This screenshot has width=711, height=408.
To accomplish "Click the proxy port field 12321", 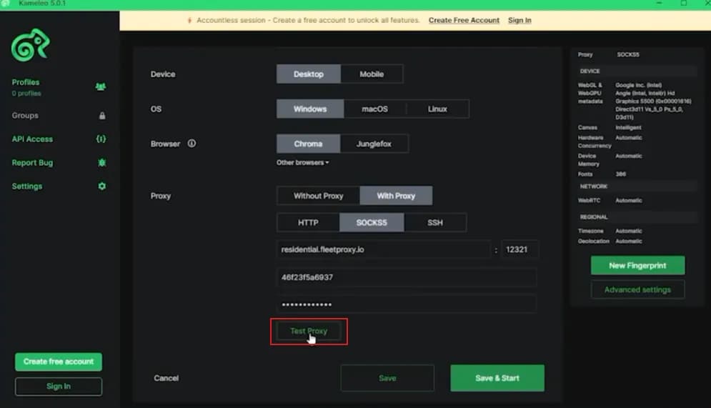I will click(519, 249).
